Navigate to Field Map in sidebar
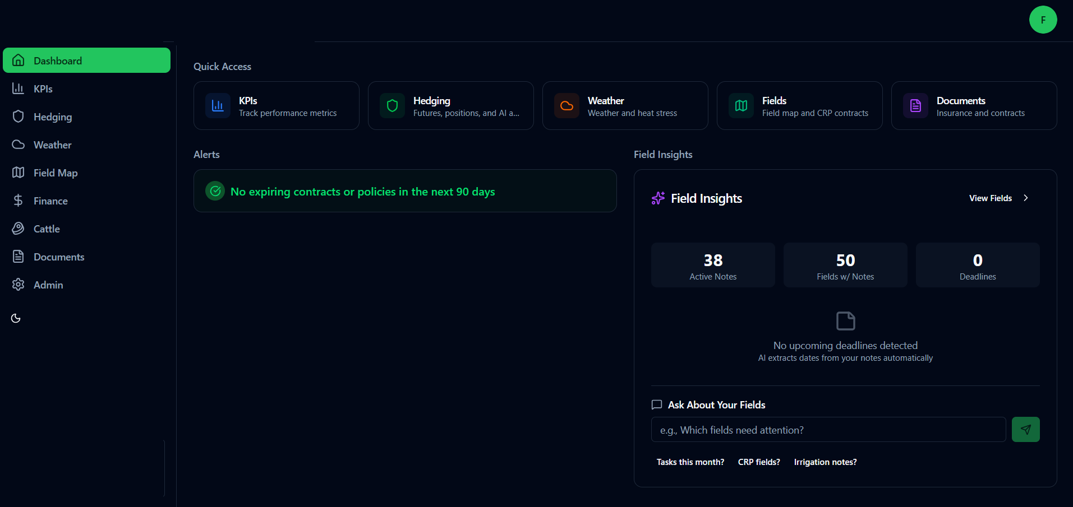Screen dimensions: 1073x507 (86, 173)
